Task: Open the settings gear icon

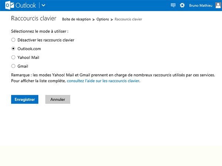Action: click(x=182, y=6)
